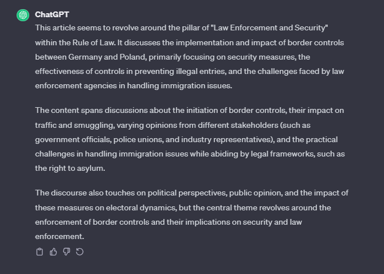Copy the response with the clipboard icon
This screenshot has width=384, height=274.
[x=40, y=252]
